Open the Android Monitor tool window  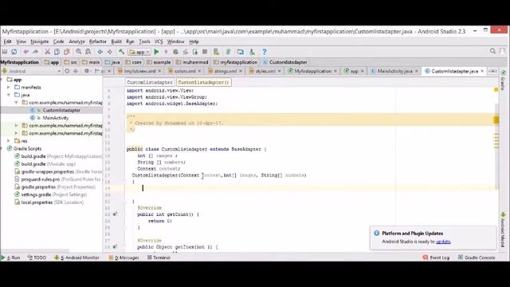point(76,258)
